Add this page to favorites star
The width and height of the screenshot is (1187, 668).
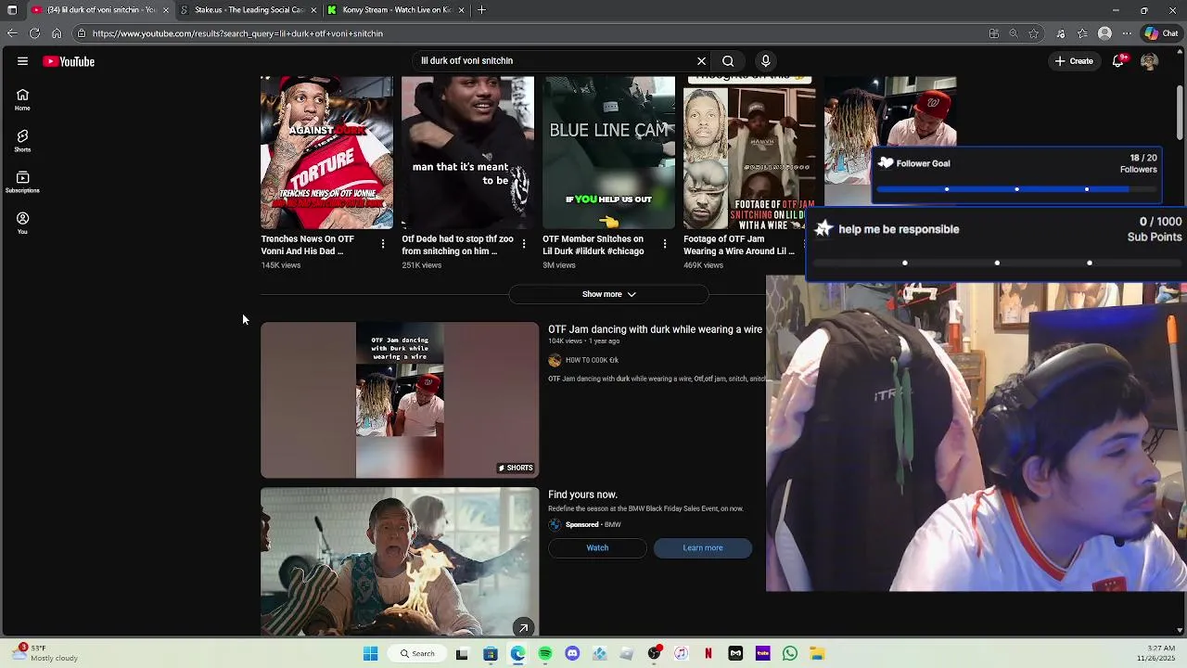click(1034, 33)
